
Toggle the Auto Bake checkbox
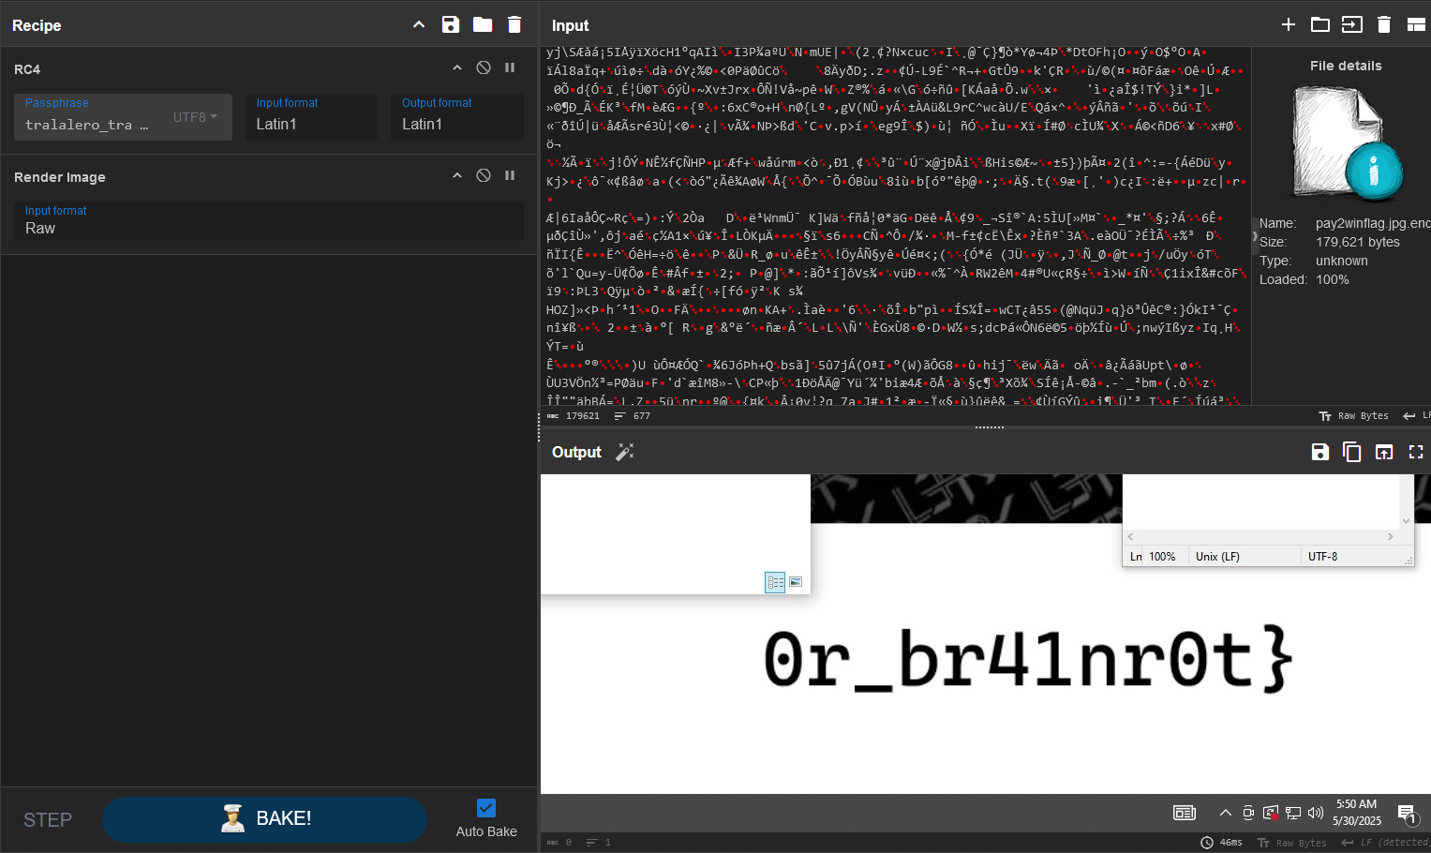tap(485, 807)
